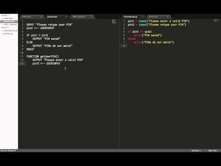Click the GROUP 1 sidebar heading
Viewport: 221px width, 166px height.
[5, 15]
